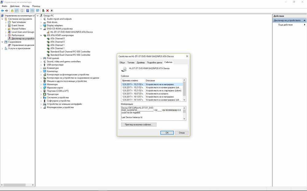This screenshot has height=191, width=307.
Task: Click the Googu-PC computer icon
Action: [x=41, y=16]
